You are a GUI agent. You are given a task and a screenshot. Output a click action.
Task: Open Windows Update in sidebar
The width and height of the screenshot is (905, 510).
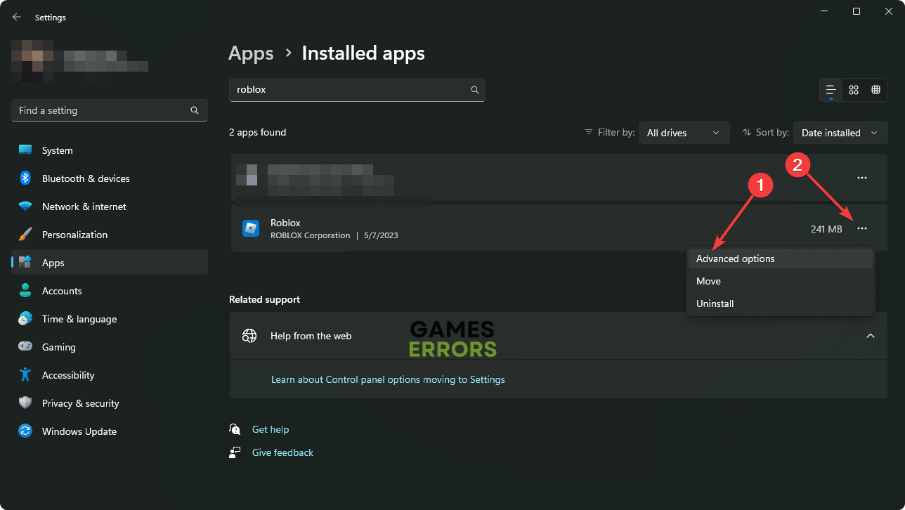pyautogui.click(x=79, y=431)
